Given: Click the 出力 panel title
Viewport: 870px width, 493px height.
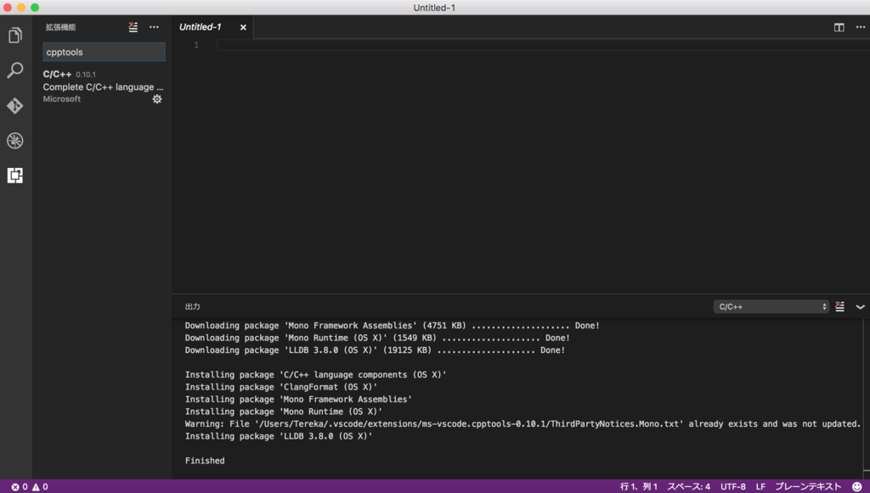Looking at the screenshot, I should click(193, 306).
